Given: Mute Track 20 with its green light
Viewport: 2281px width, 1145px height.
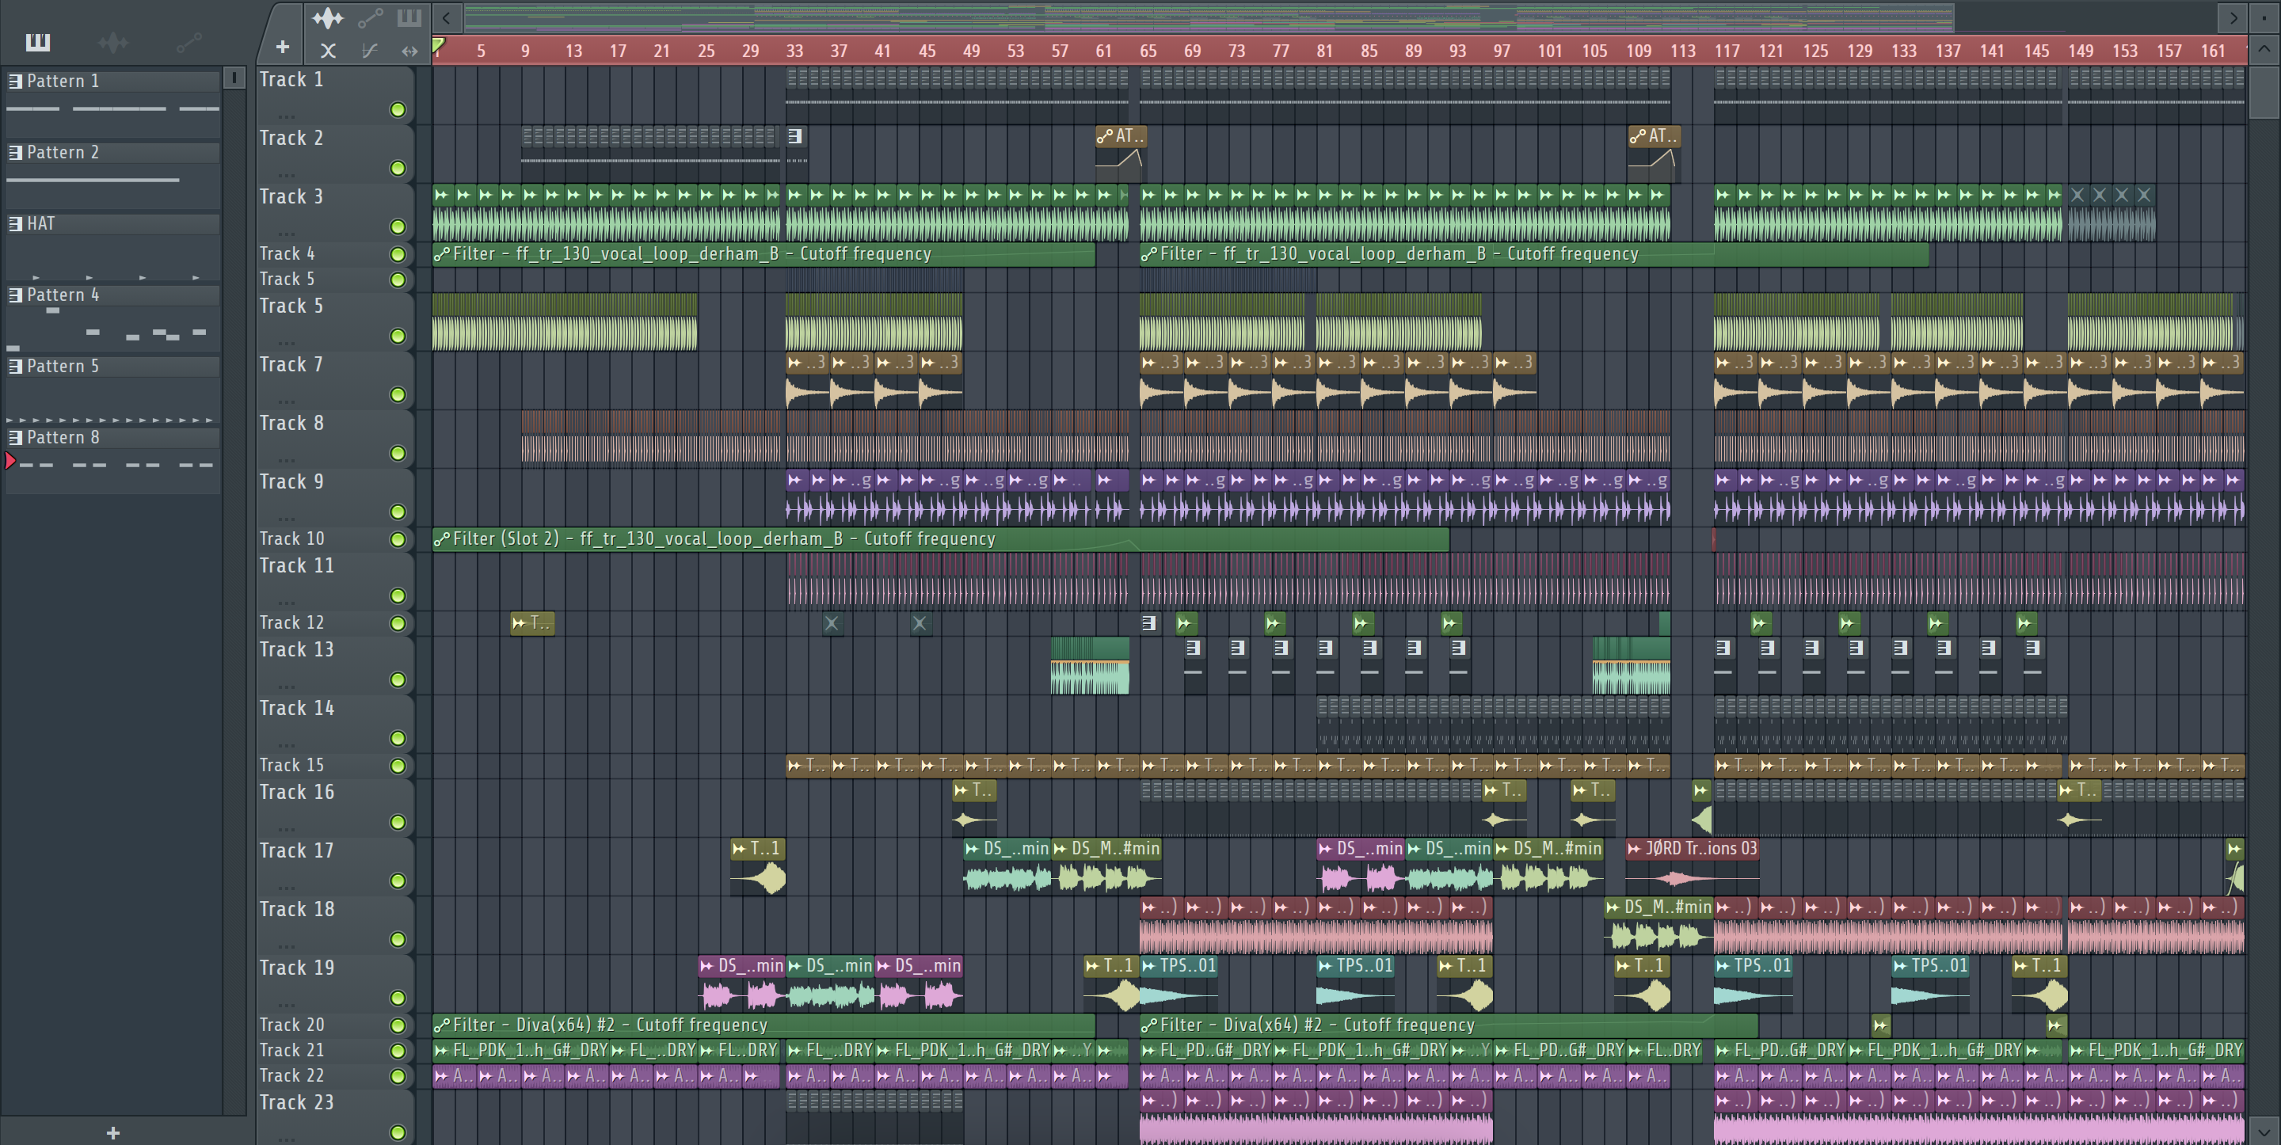Looking at the screenshot, I should click(398, 1025).
